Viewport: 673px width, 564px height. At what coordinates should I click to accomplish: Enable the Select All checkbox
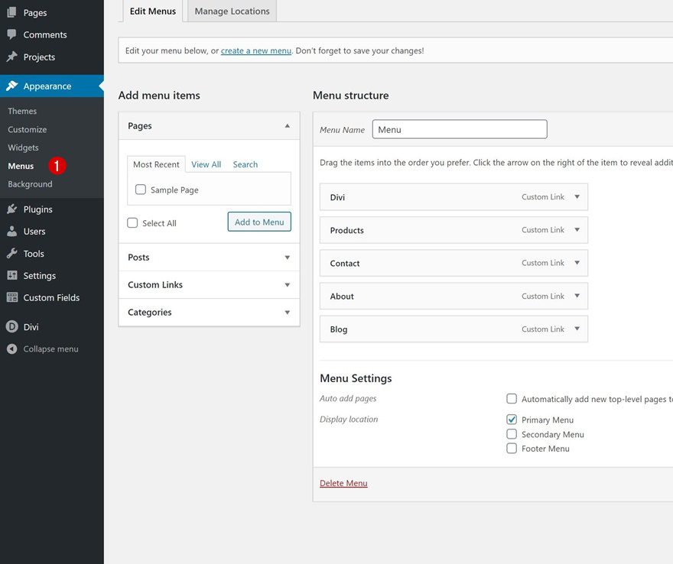pos(132,222)
